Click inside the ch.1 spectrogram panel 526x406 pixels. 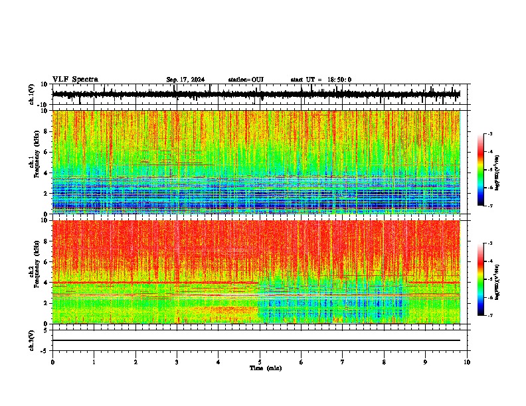point(256,162)
